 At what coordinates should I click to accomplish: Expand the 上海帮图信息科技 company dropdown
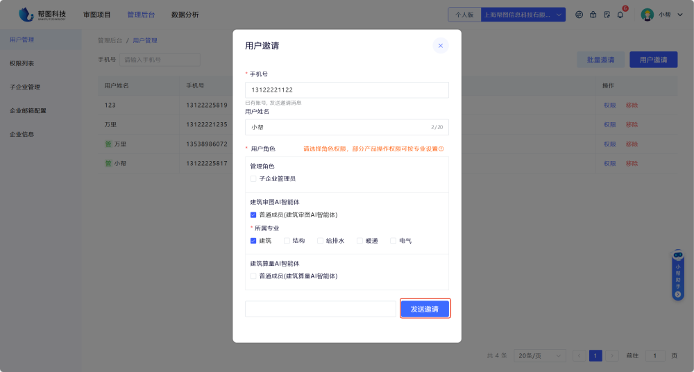coord(559,15)
